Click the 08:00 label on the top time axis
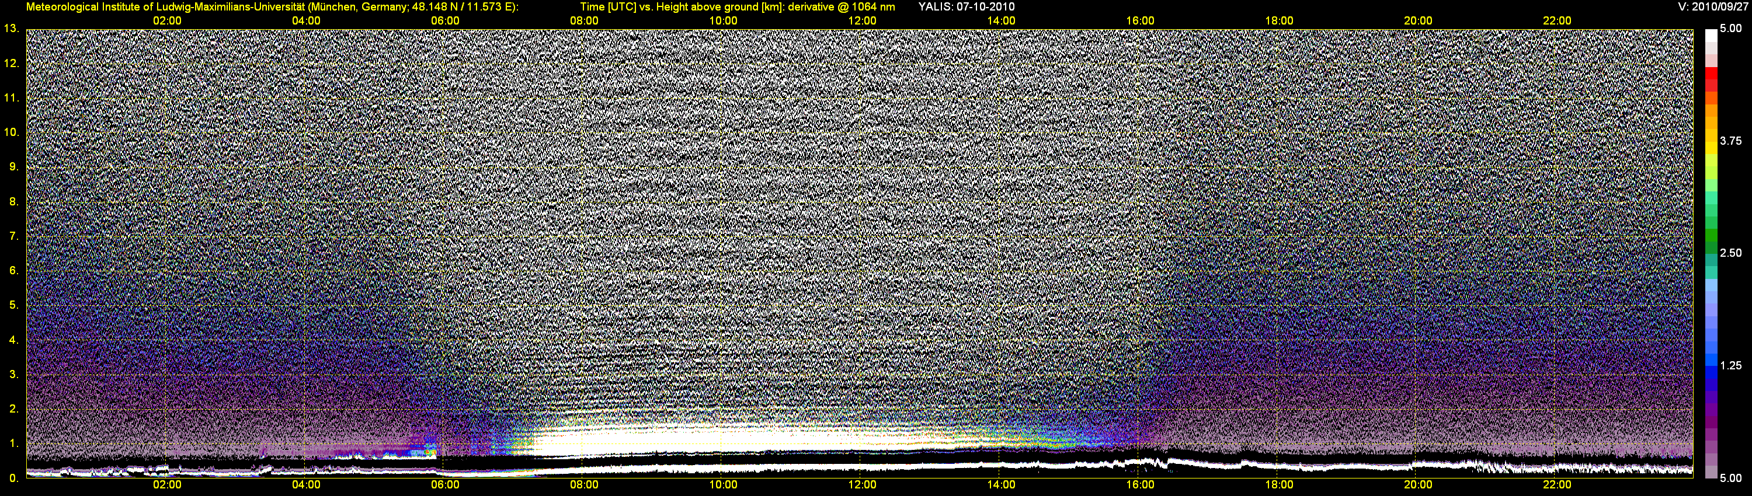 pyautogui.click(x=583, y=20)
